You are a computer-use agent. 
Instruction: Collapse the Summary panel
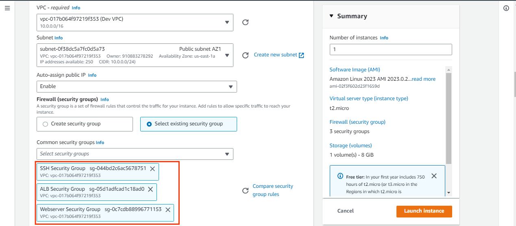point(331,16)
